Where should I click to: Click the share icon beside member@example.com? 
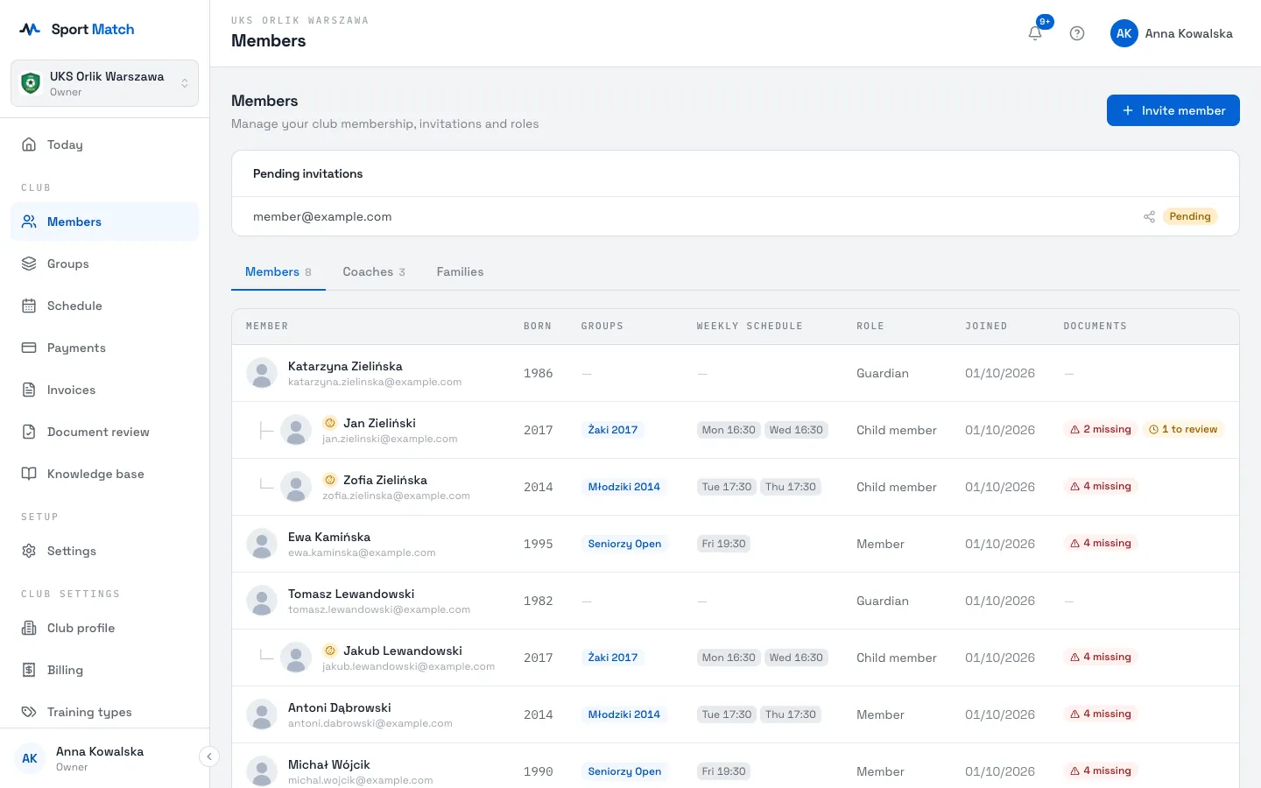click(x=1149, y=216)
